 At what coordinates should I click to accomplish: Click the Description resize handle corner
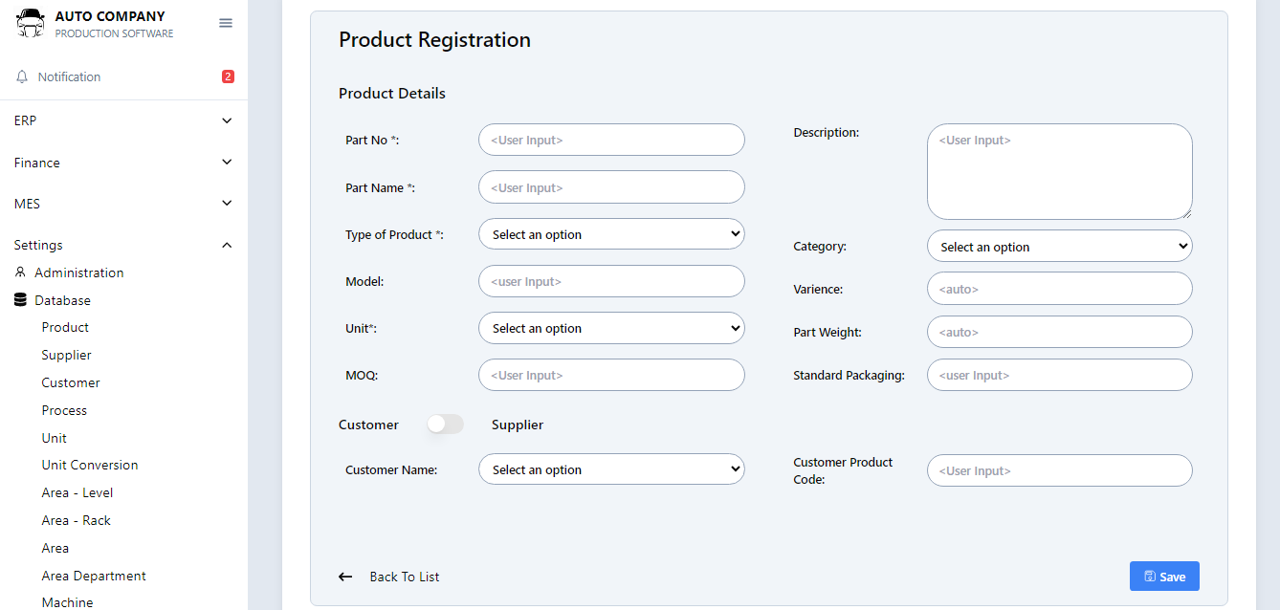(x=1186, y=213)
